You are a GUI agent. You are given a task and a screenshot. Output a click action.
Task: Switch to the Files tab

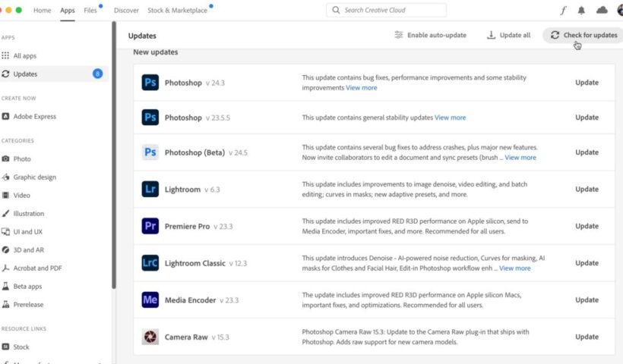(90, 11)
